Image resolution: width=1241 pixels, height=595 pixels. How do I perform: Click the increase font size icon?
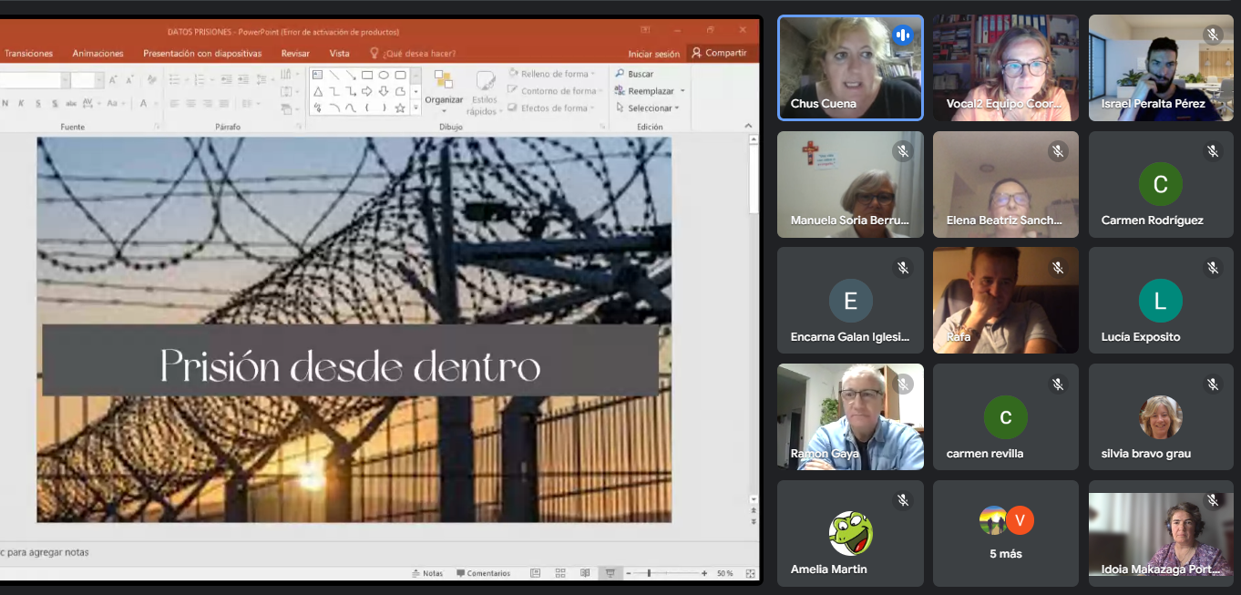coord(113,80)
